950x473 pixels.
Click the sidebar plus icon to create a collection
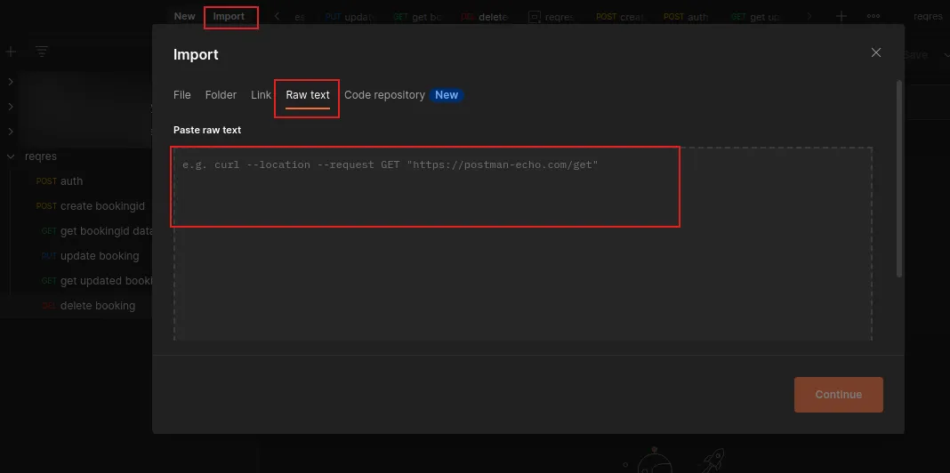click(11, 52)
